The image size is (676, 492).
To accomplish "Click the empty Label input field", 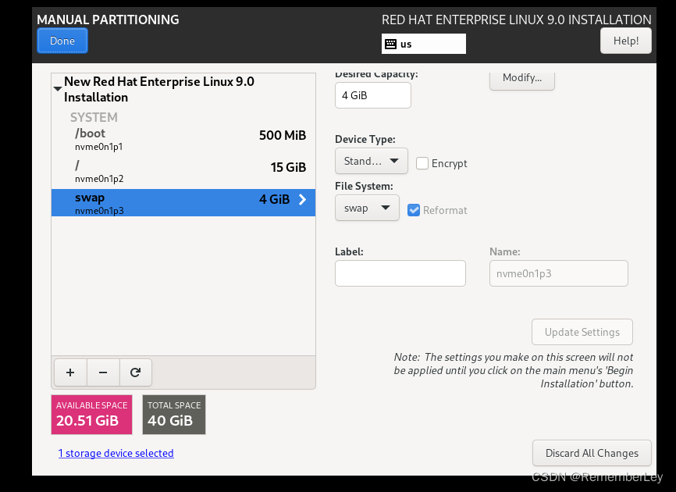I will click(400, 273).
